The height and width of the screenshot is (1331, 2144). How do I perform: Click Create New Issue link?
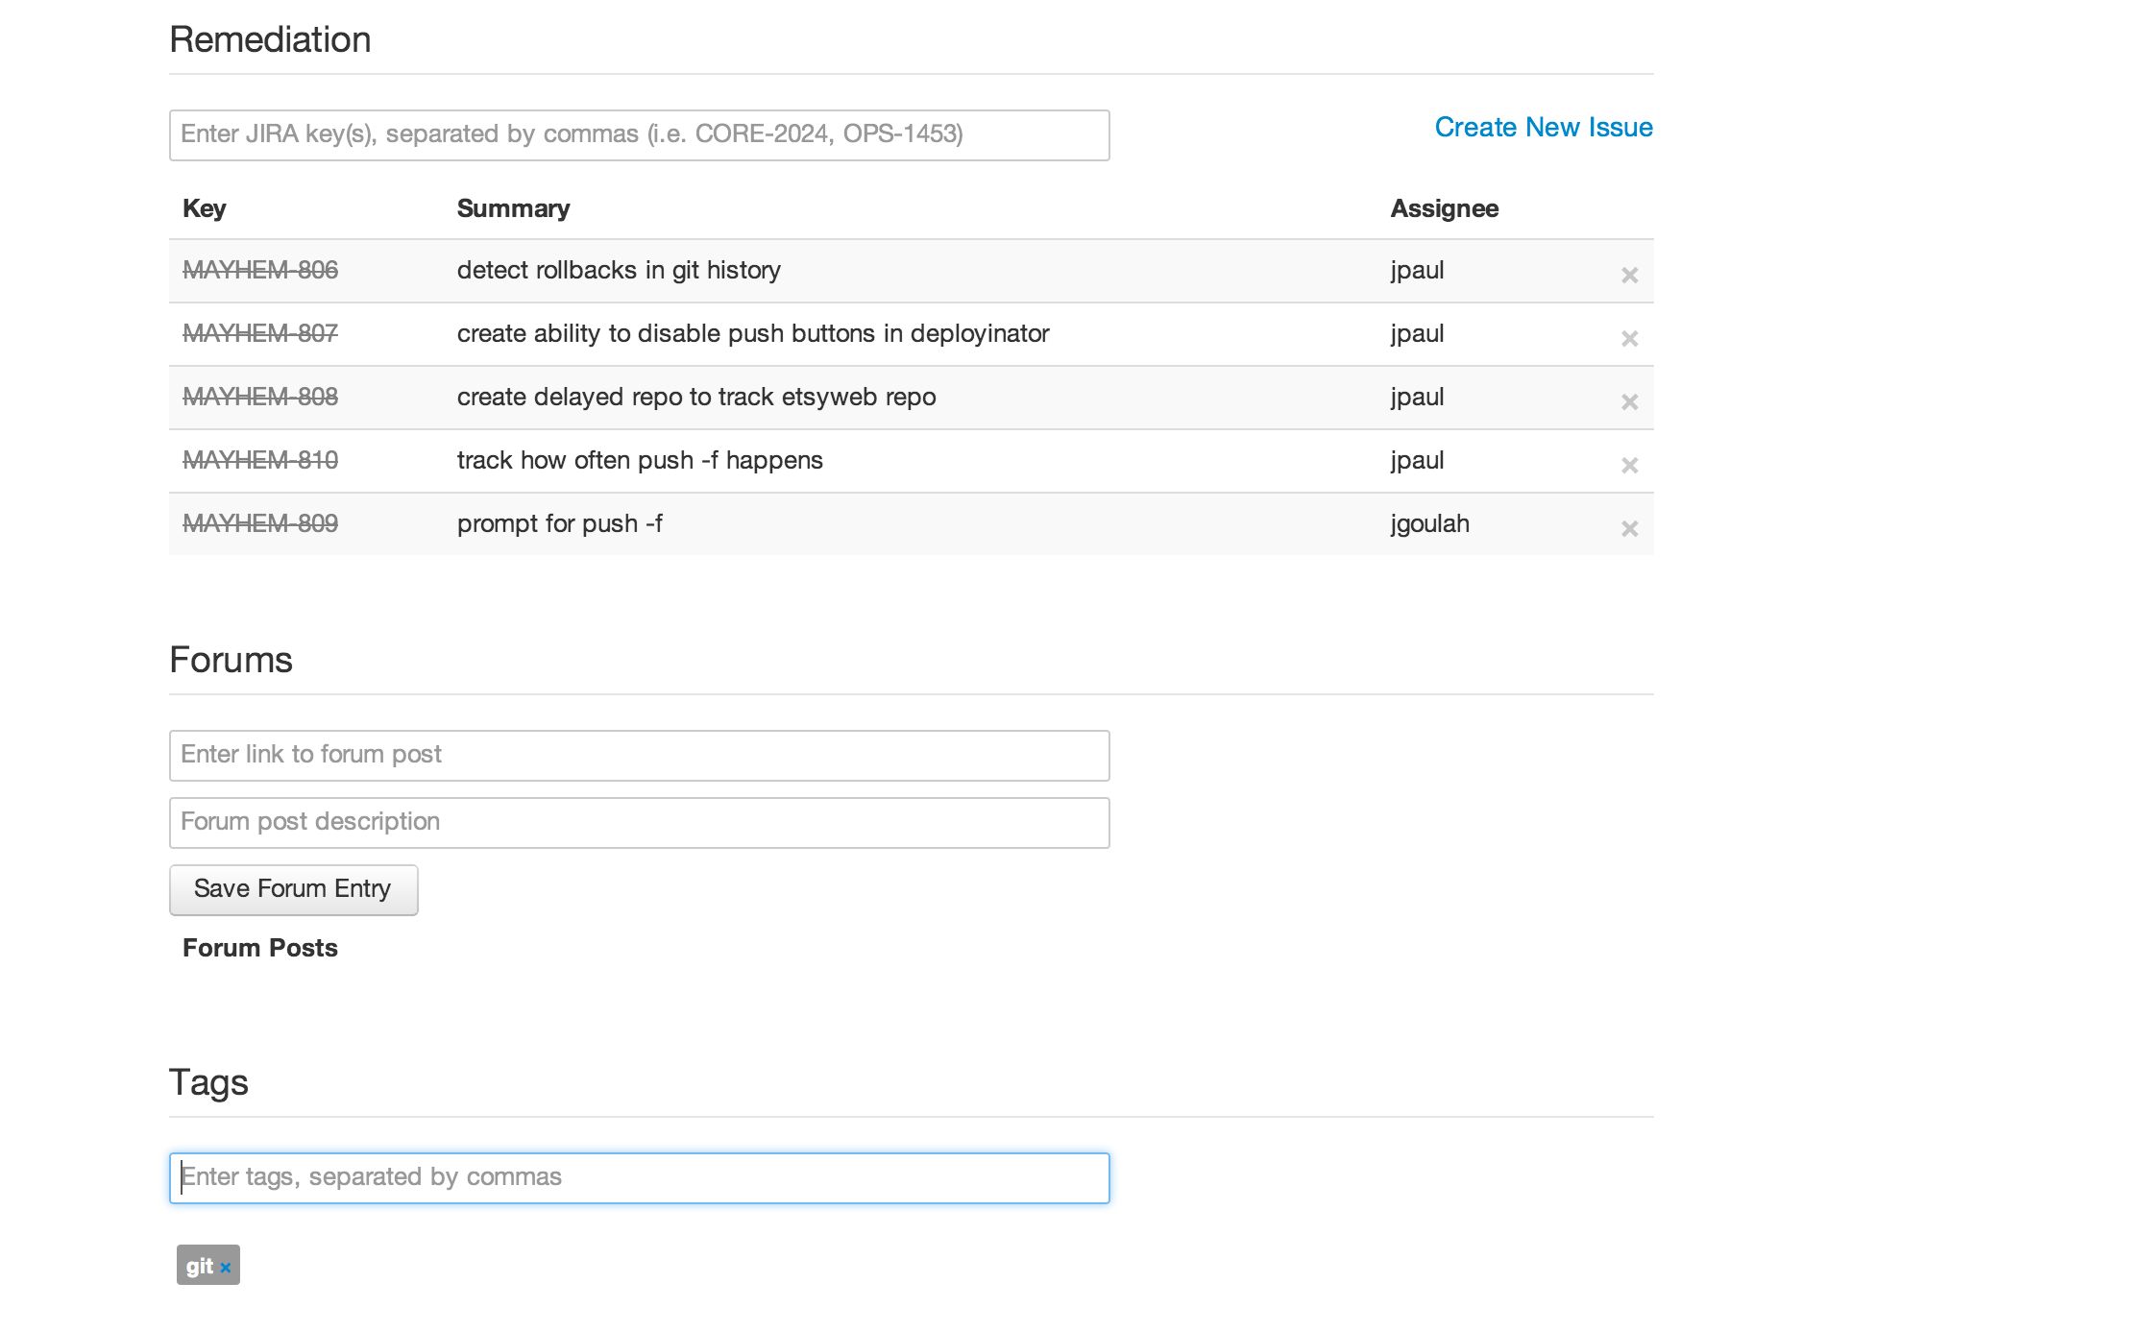[x=1543, y=128]
